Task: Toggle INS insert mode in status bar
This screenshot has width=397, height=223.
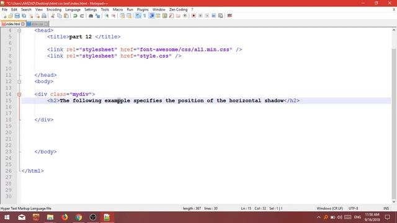Action: (386, 208)
